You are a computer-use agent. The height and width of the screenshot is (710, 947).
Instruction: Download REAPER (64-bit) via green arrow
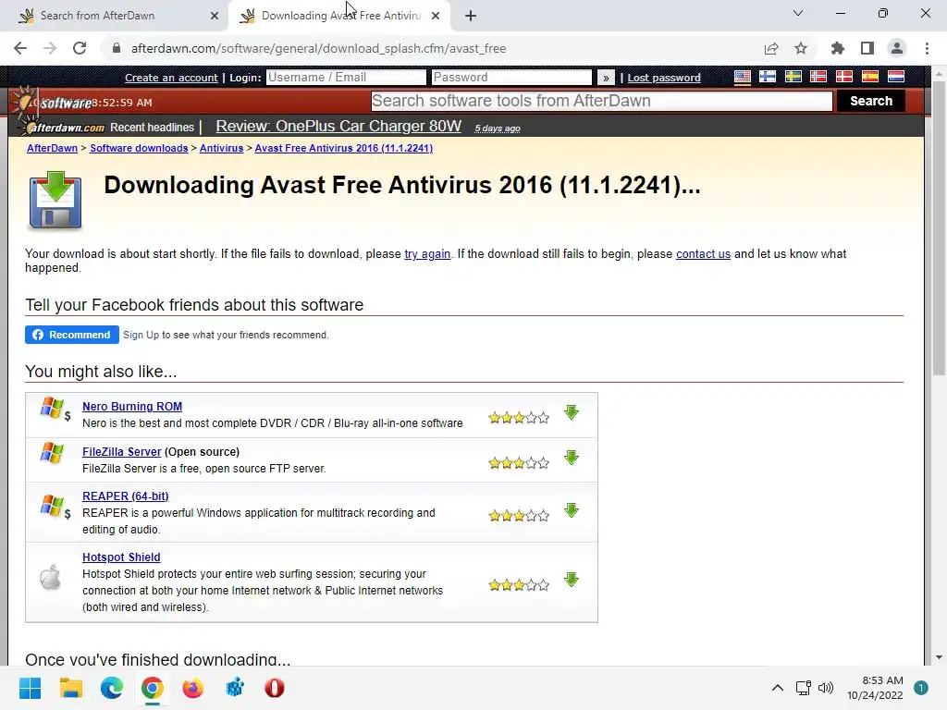(x=572, y=510)
